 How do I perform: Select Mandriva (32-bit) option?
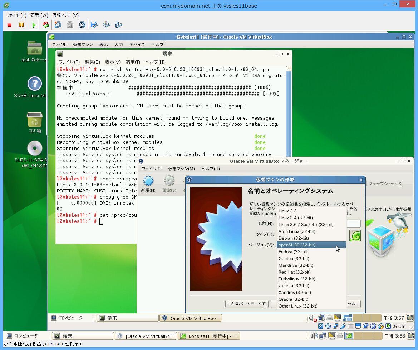(x=311, y=265)
